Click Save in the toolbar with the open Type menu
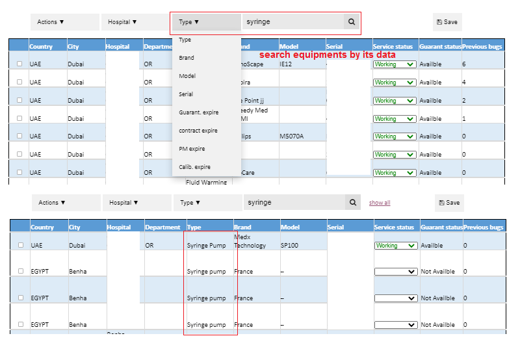The height and width of the screenshot is (349, 520). [447, 22]
